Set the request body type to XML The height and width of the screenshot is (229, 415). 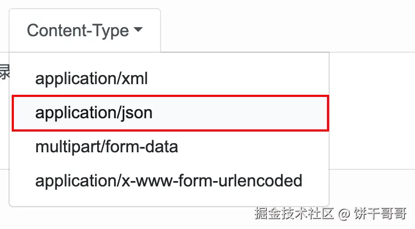pos(91,79)
